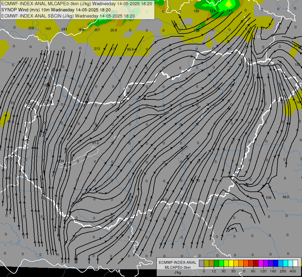Click the pale cyan legend swatch
Viewport: 302px width, 277px height.
[291, 263]
